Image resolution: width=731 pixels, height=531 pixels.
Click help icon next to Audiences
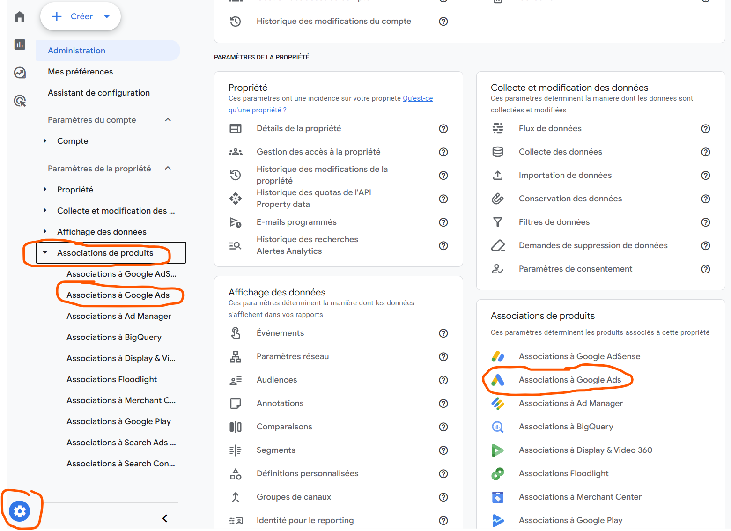[443, 380]
